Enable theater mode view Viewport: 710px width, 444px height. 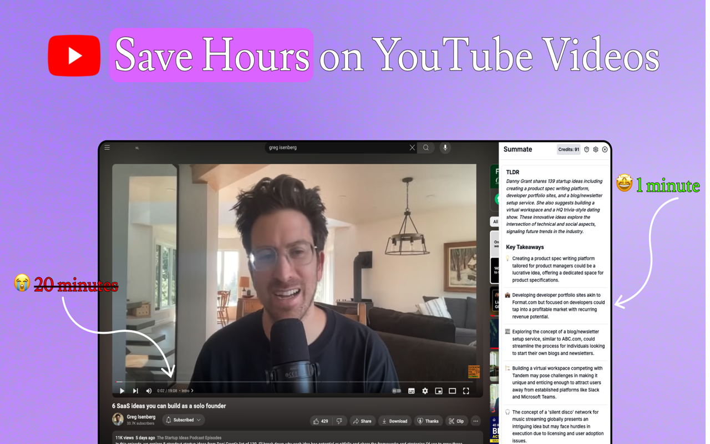[x=453, y=391]
